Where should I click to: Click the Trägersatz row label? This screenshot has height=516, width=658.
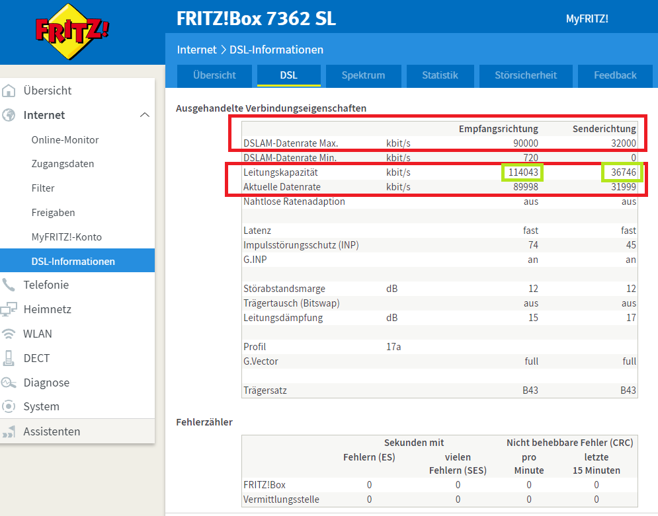pyautogui.click(x=265, y=390)
